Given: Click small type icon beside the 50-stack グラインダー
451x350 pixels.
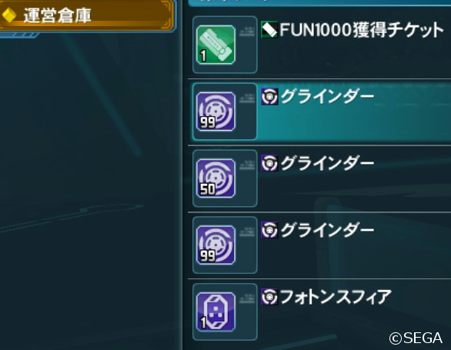Looking at the screenshot, I should [x=269, y=163].
